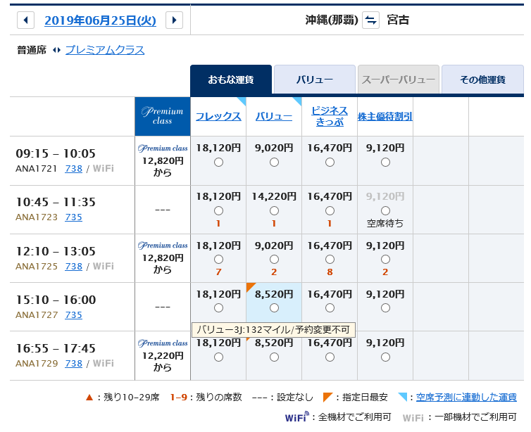Select バリュー 8,520円 for ANA1729
This screenshot has width=531, height=432.
pyautogui.click(x=275, y=357)
